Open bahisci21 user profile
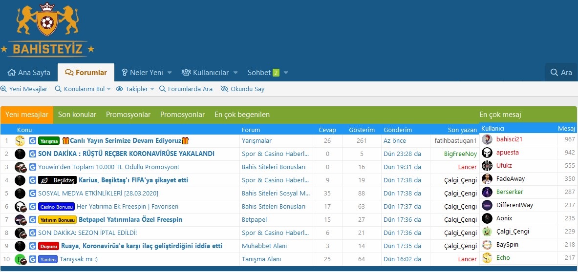Screen dimensions: 578x272 pyautogui.click(x=509, y=139)
